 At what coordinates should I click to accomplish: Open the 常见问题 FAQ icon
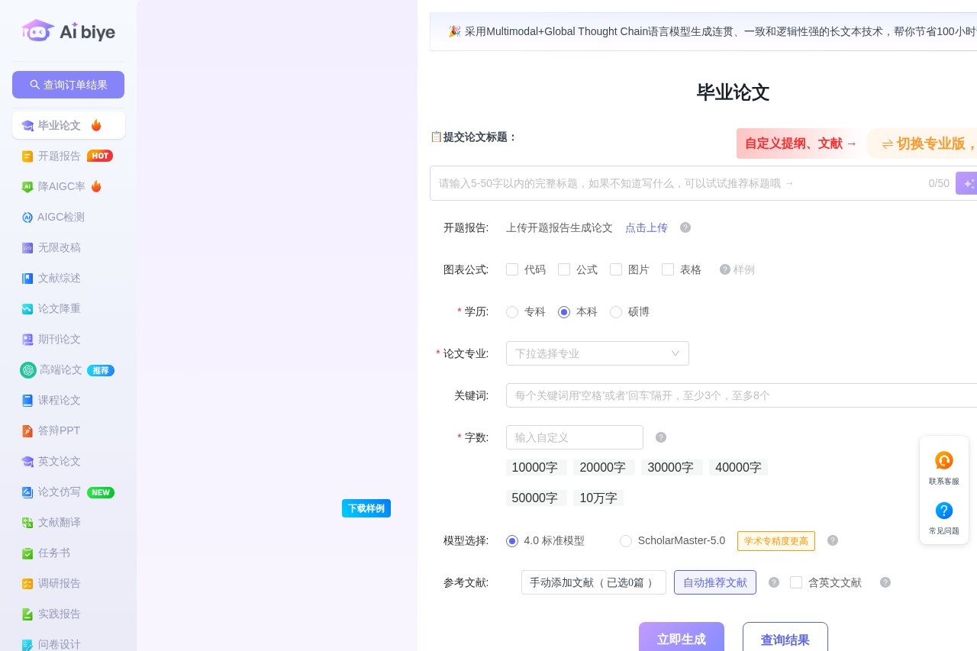[943, 511]
